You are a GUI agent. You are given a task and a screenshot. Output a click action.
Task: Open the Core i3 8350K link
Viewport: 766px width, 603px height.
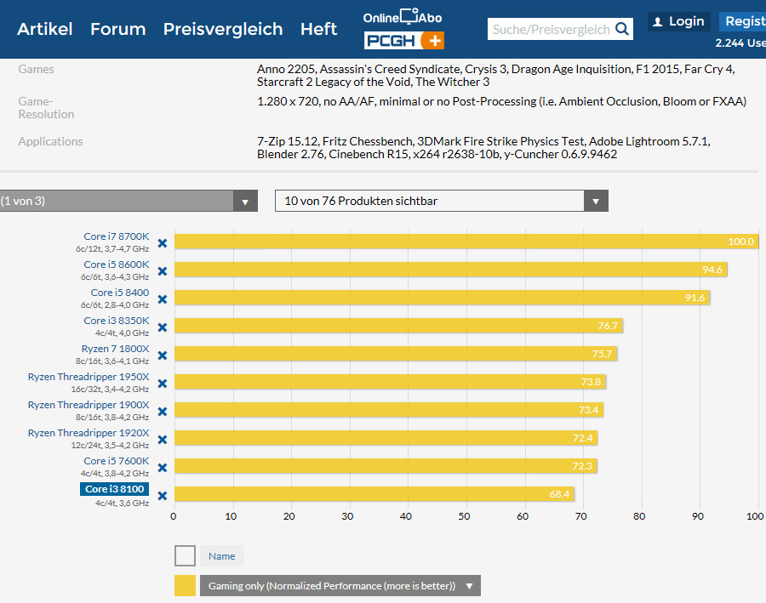(x=117, y=321)
